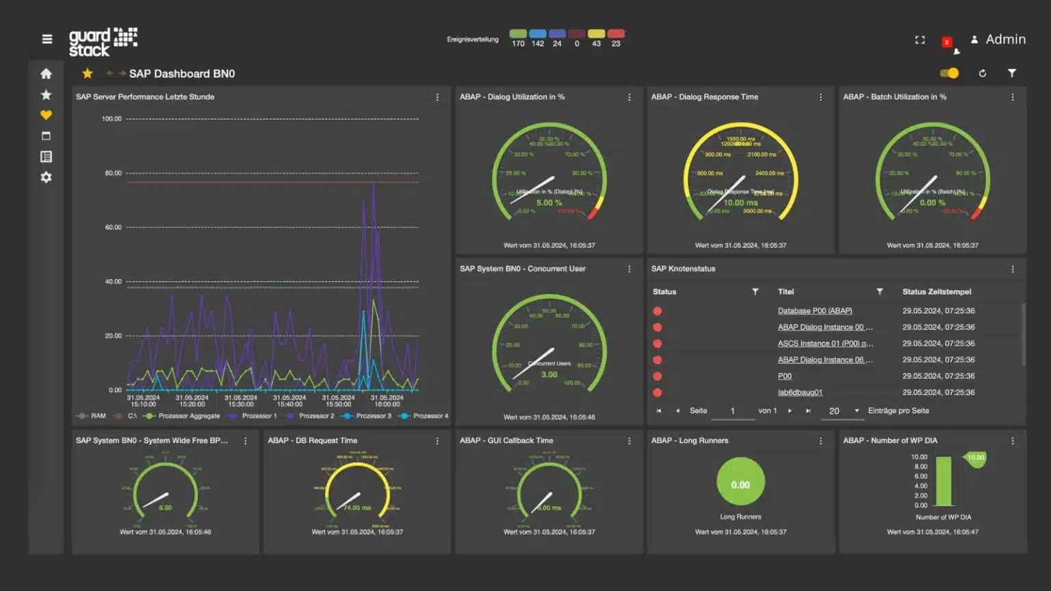Screen dimensions: 1051x591
Task: Open ABAP DB Request Time widget menu
Action: click(437, 441)
